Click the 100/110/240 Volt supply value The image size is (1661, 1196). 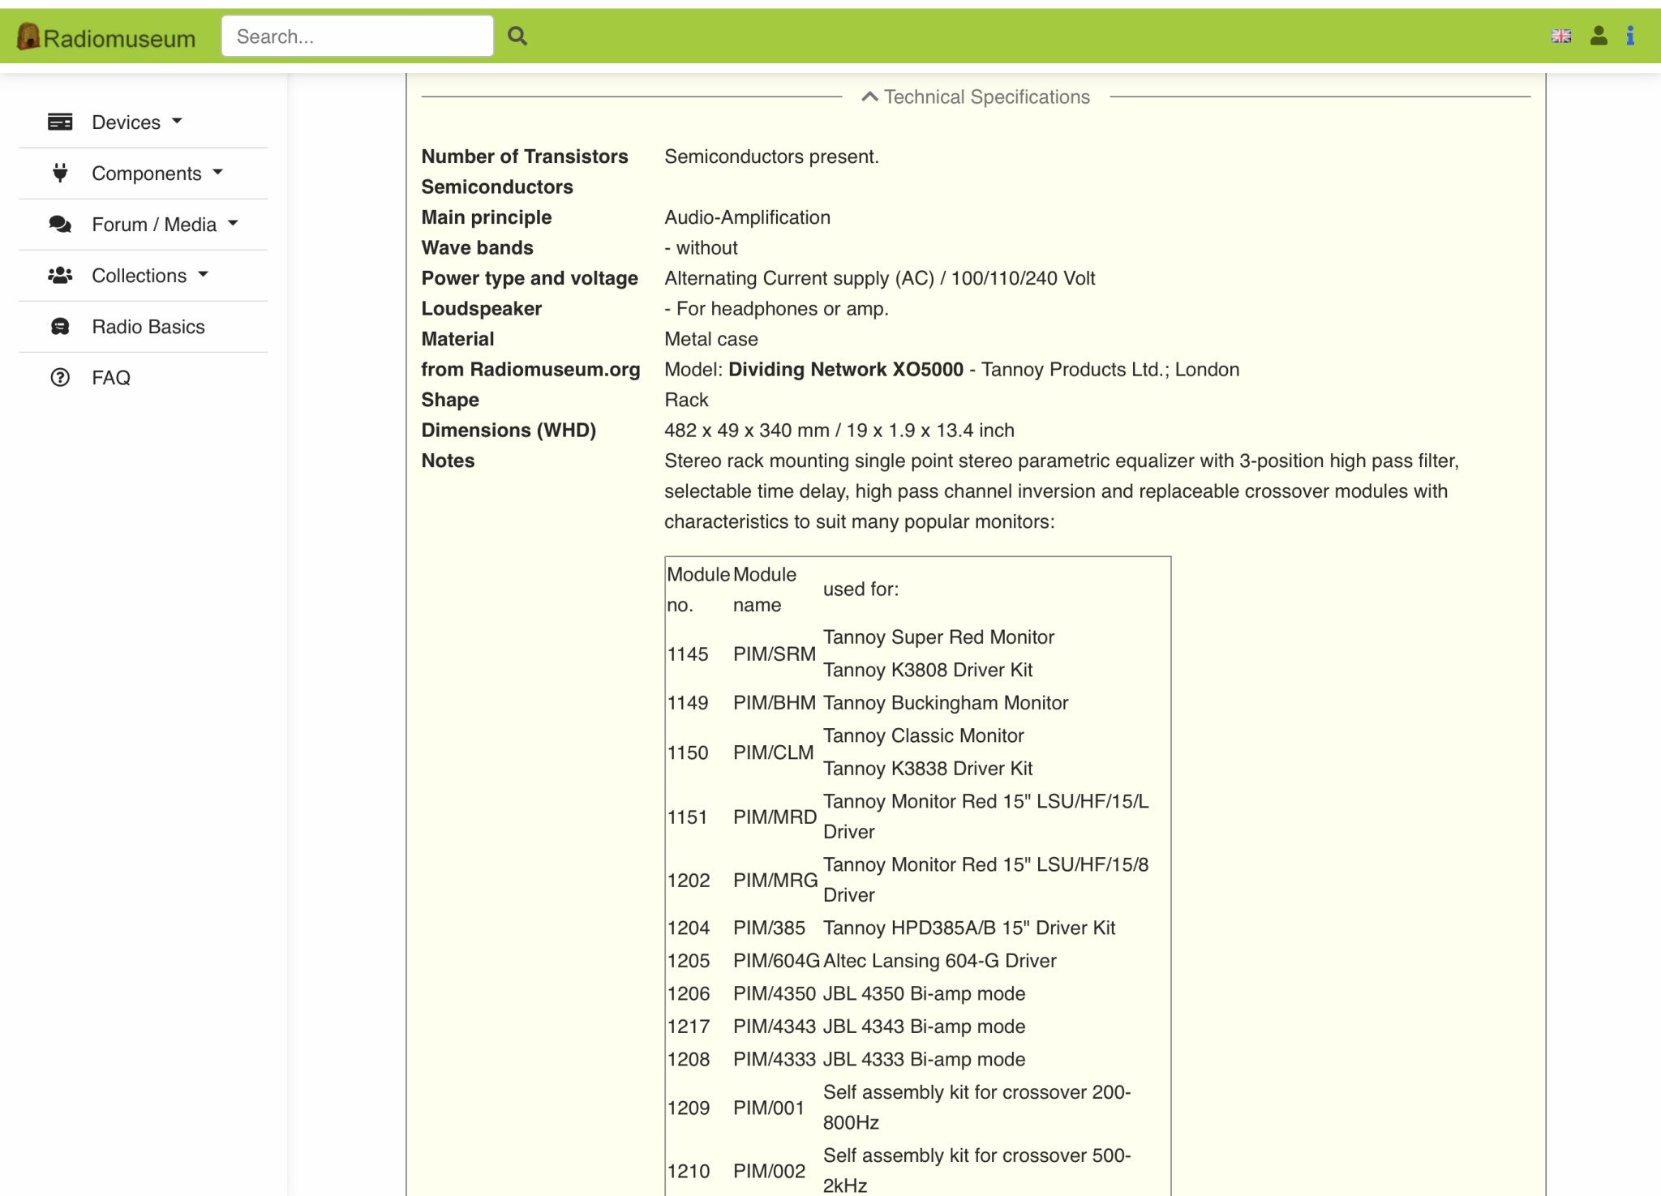point(1023,277)
